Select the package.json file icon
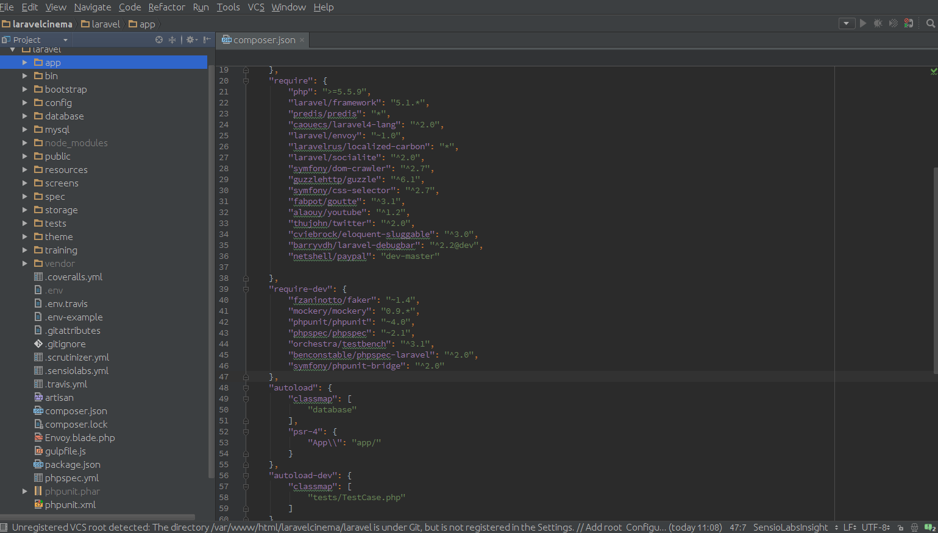The width and height of the screenshot is (938, 533). click(38, 465)
